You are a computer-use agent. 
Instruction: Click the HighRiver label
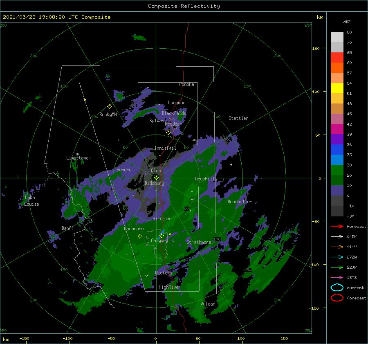tap(169, 287)
